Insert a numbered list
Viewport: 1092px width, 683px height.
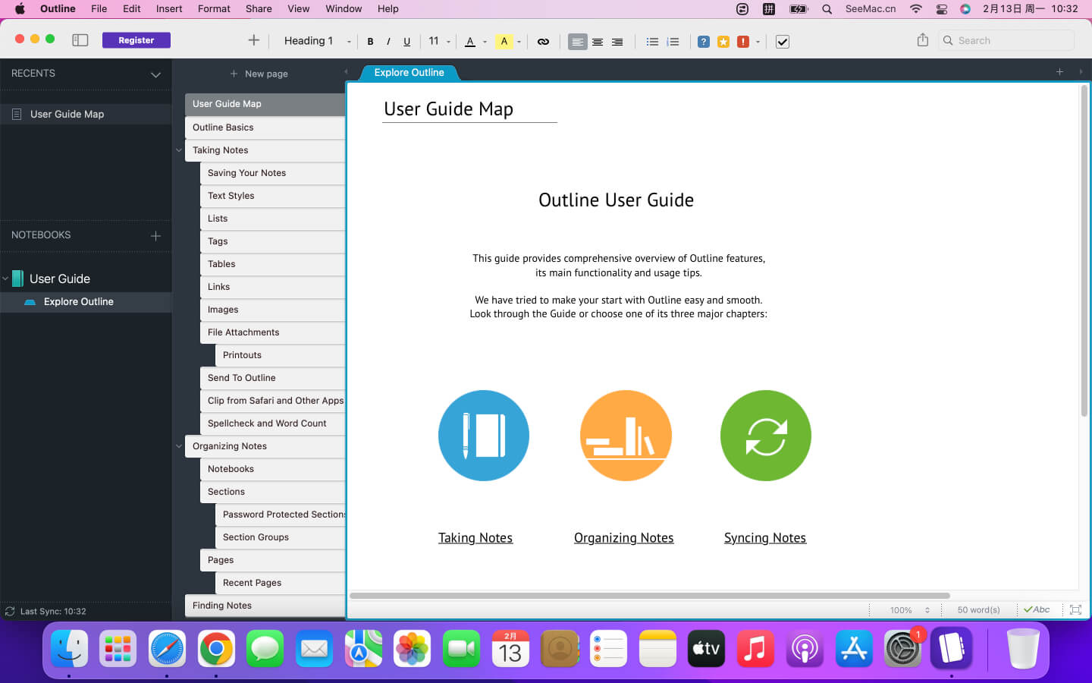coord(673,42)
